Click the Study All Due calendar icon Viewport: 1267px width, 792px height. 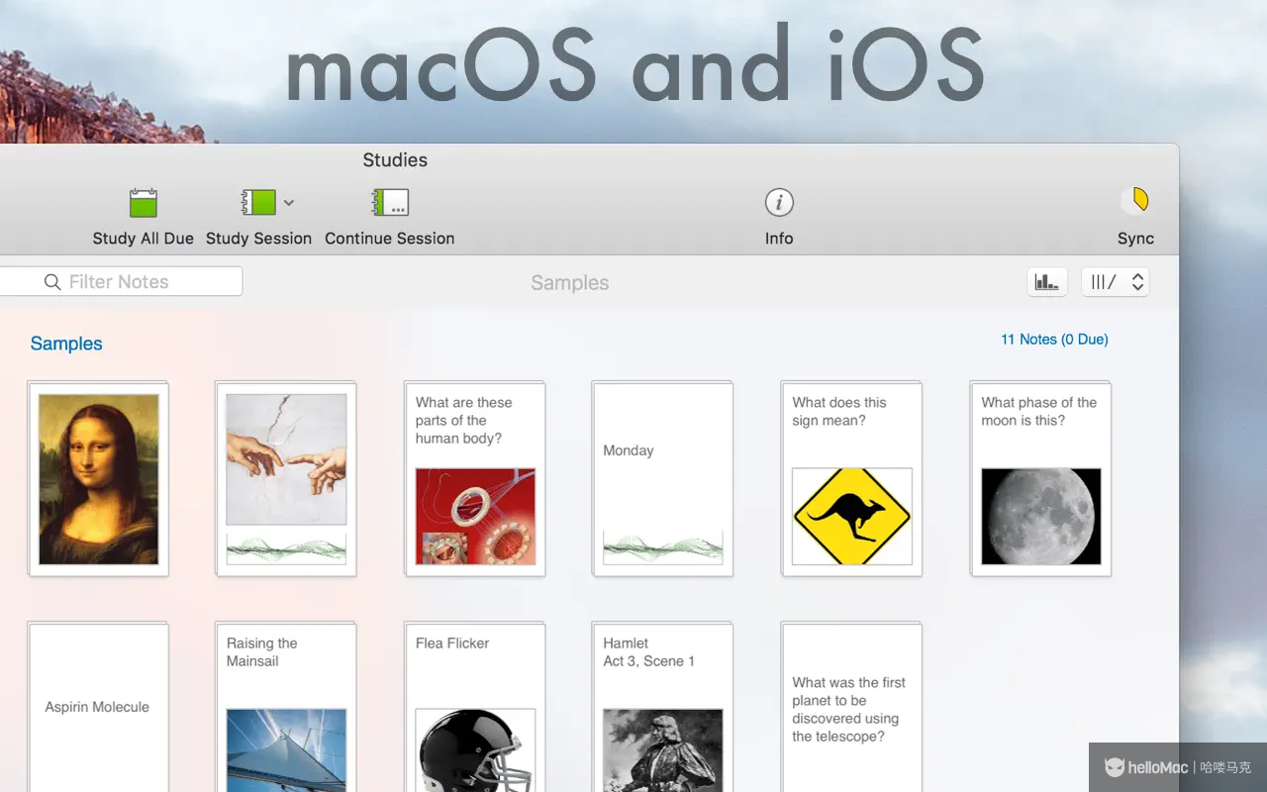[x=144, y=203]
